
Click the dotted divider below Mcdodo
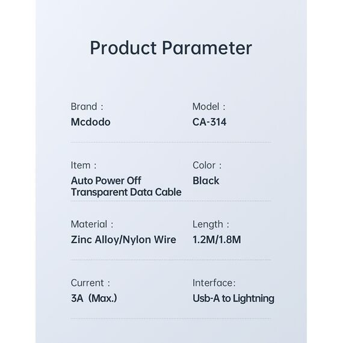click(x=171, y=142)
